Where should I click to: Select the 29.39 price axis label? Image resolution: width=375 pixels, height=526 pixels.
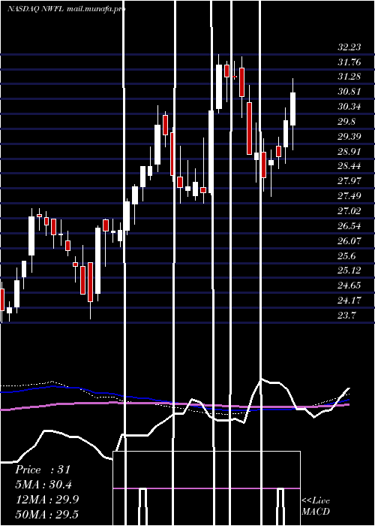pyautogui.click(x=349, y=137)
